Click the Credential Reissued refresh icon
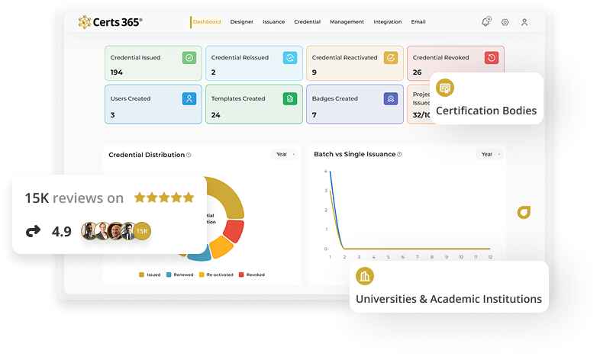This screenshot has height=363, width=600. point(290,58)
